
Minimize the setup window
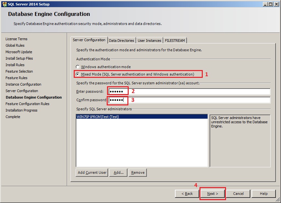(x=265, y=4)
